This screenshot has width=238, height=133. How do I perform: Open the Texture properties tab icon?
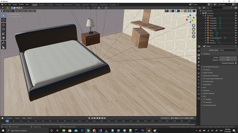pos(199,98)
